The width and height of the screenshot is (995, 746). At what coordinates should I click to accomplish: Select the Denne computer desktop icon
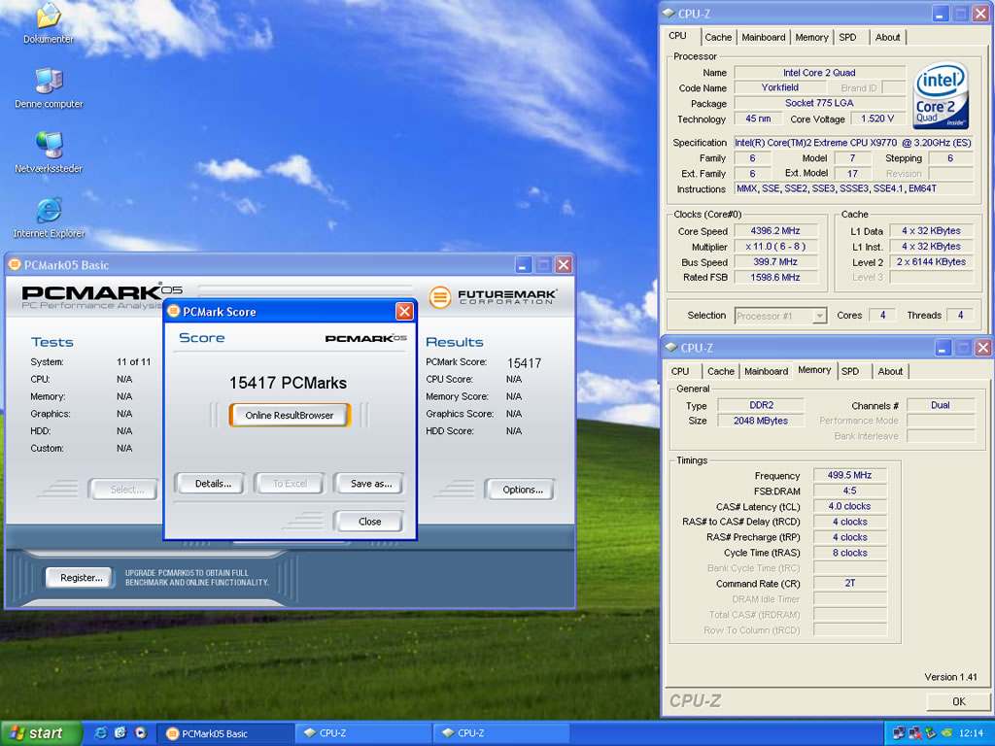pos(49,81)
